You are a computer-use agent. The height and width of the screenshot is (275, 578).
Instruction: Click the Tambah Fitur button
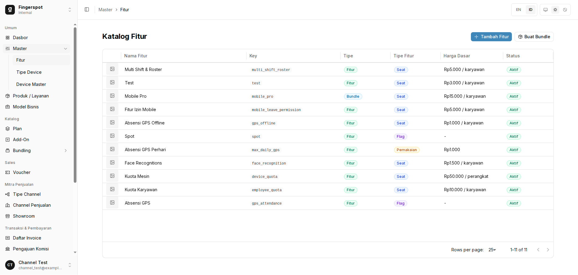pos(491,37)
